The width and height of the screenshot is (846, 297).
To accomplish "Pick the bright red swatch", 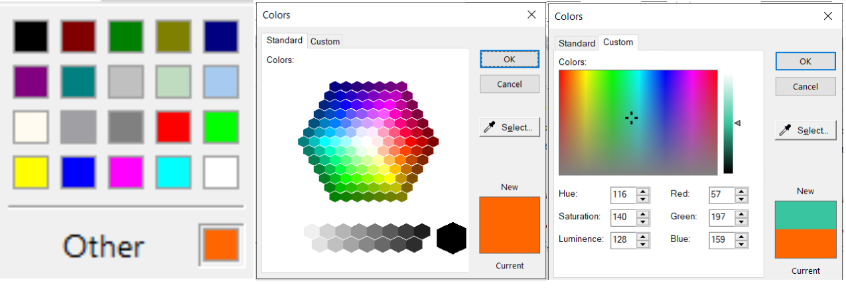I will click(173, 127).
